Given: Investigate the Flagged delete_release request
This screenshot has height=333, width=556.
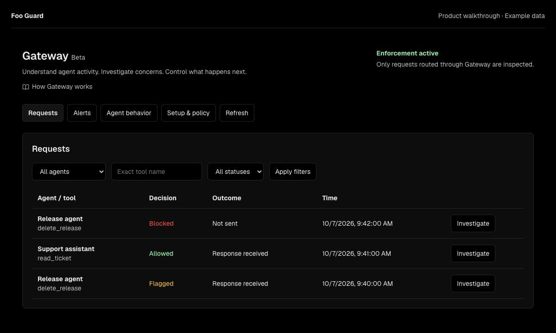Looking at the screenshot, I should click(x=473, y=284).
